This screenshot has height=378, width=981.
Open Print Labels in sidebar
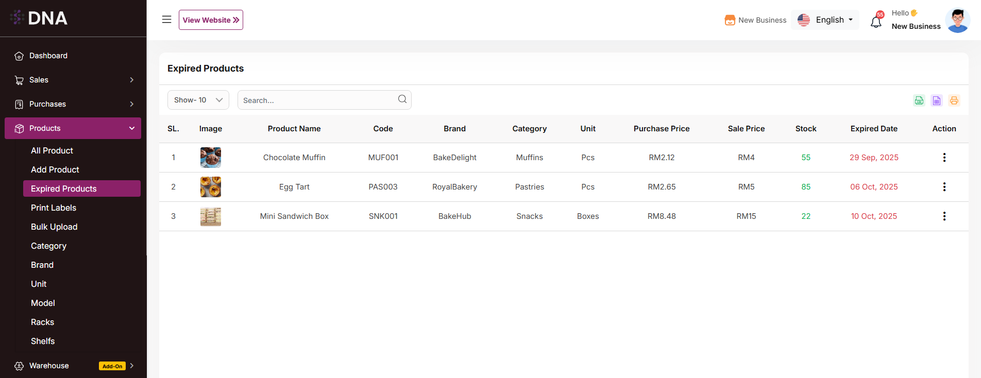tap(54, 208)
